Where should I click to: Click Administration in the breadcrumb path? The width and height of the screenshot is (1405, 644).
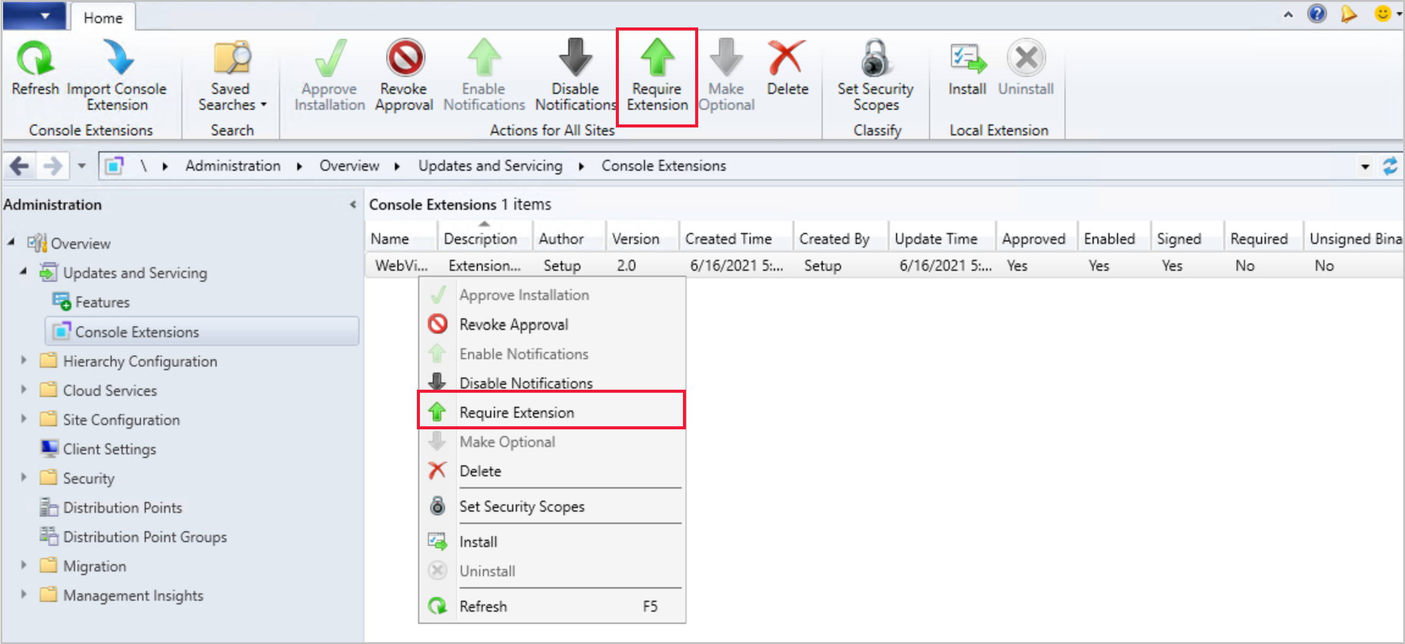[x=233, y=166]
